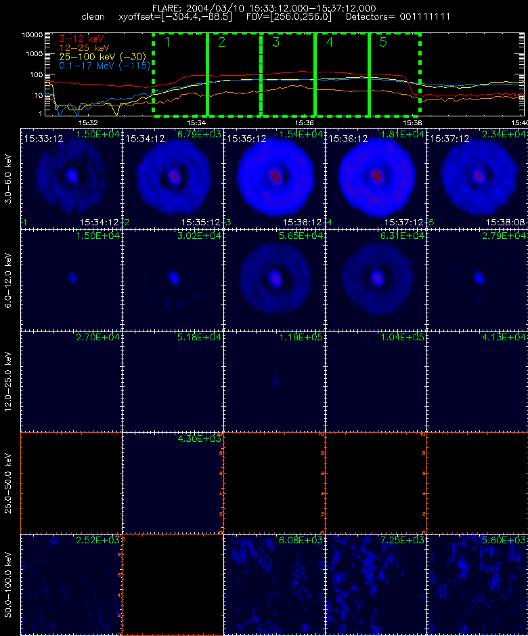This screenshot has height=636, width=528.
Task: Click the 6.79E+03 peak value label
Action: (x=199, y=134)
